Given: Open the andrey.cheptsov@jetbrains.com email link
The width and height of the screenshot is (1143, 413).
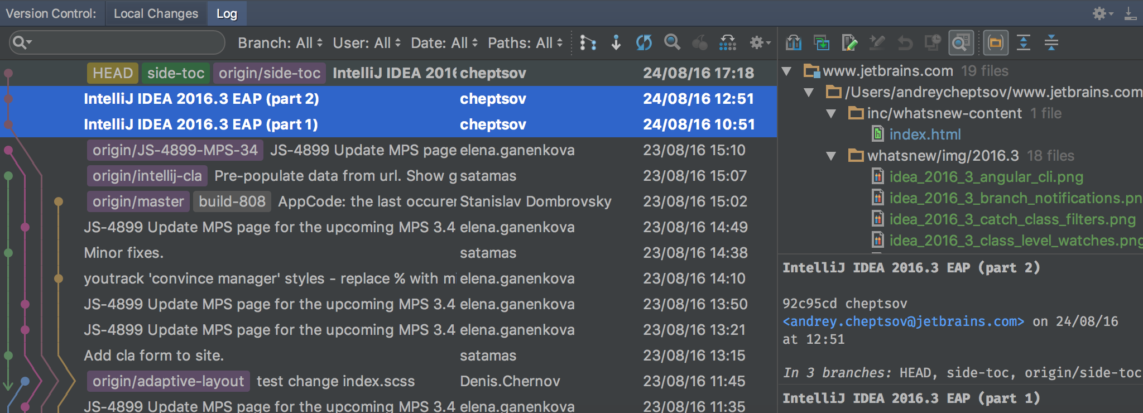Looking at the screenshot, I should coord(903,321).
